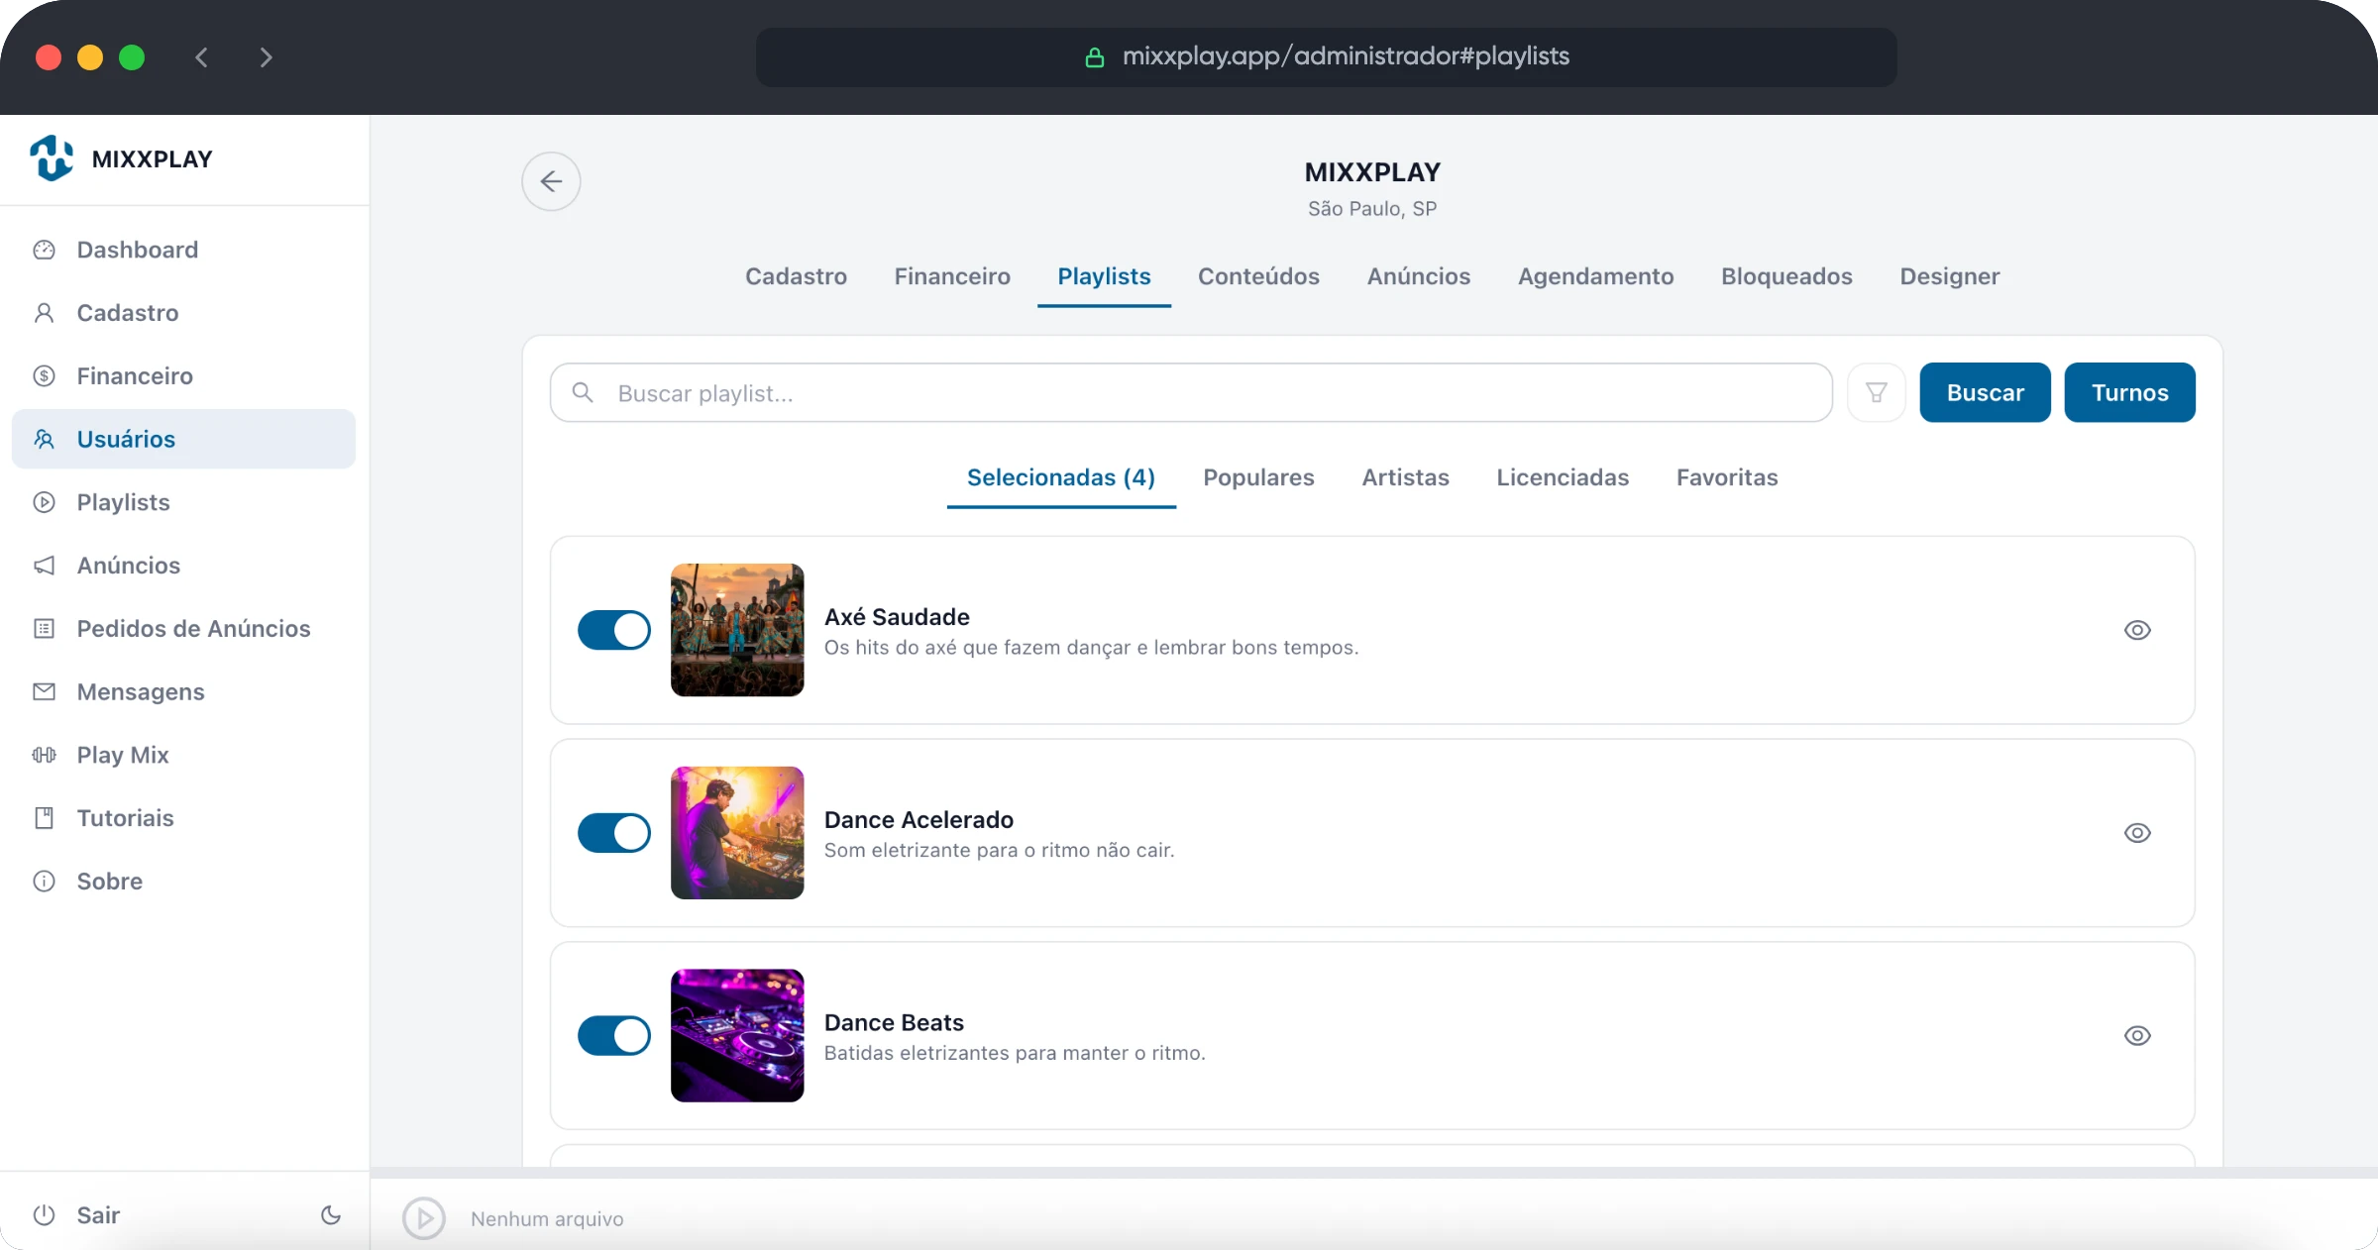Click the player play button at bottom
Viewport: 2378px width, 1250px height.
424,1218
